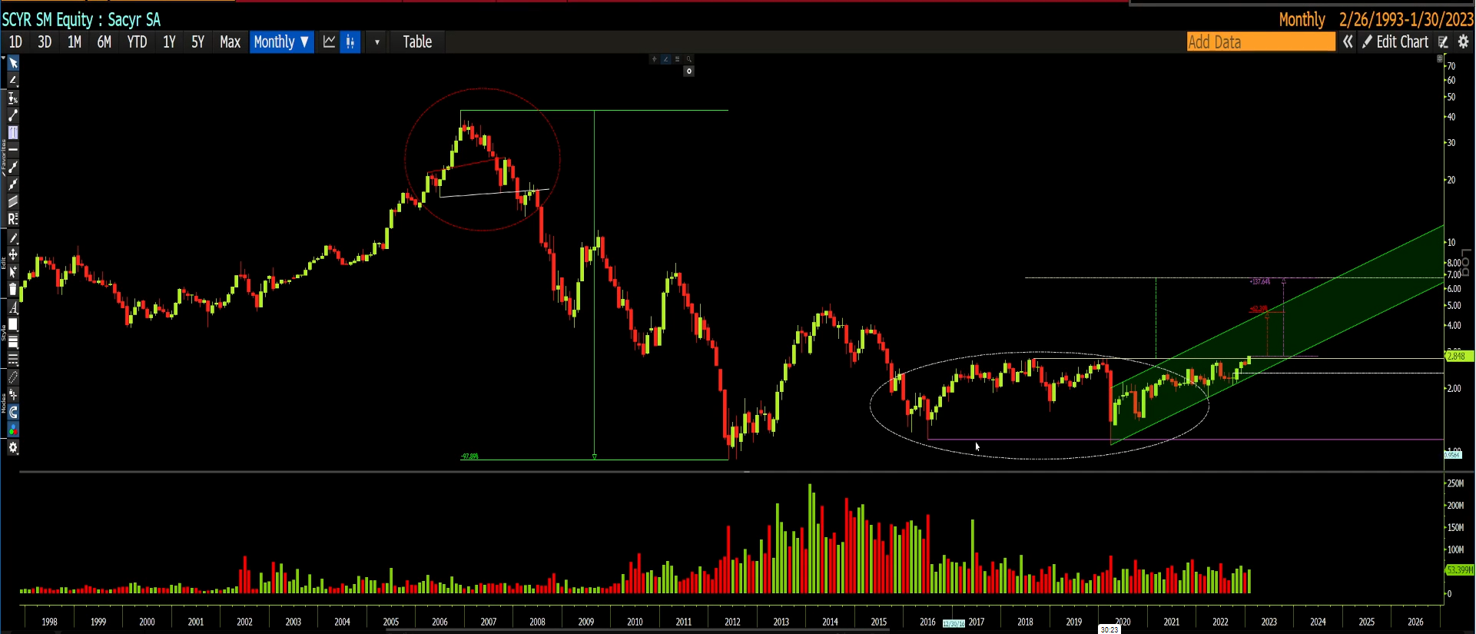Viewport: 1476px width, 634px height.
Task: Expand the chart type options arrow
Action: [x=376, y=42]
